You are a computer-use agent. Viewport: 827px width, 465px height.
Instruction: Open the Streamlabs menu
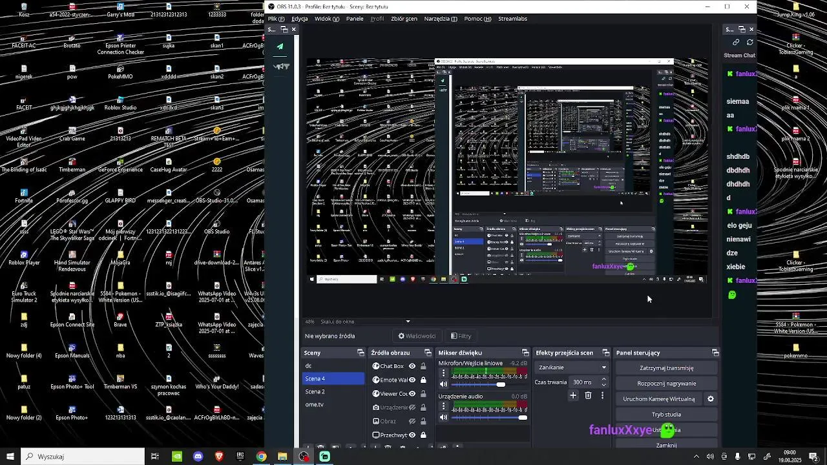click(512, 19)
